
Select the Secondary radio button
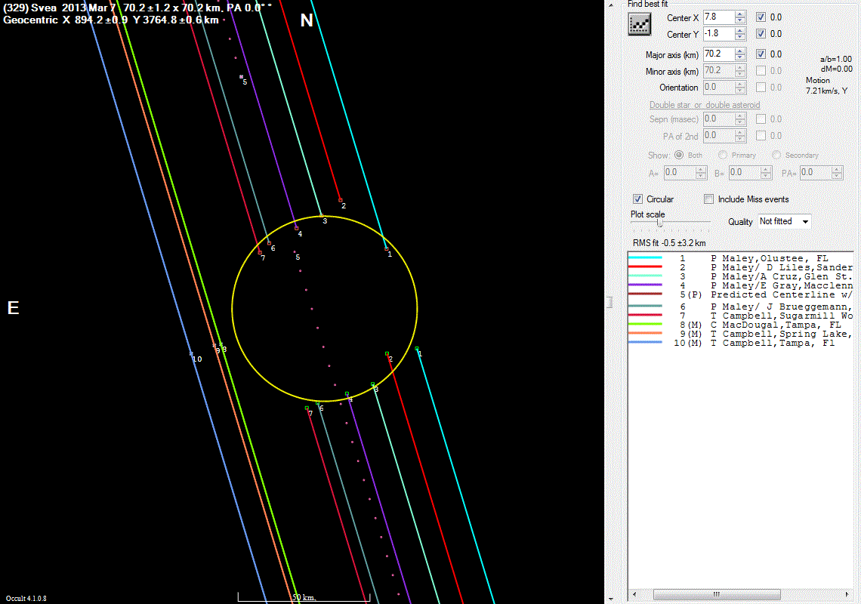776,155
